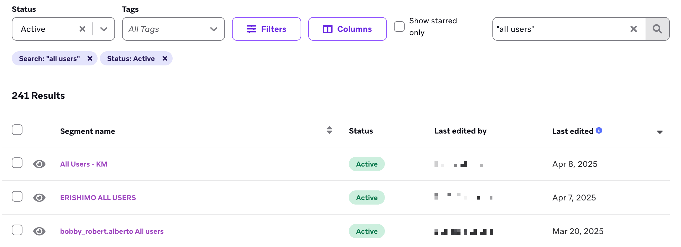Preview the ERISHIMO ALL USERS segment
The height and width of the screenshot is (247, 681).
pos(39,197)
